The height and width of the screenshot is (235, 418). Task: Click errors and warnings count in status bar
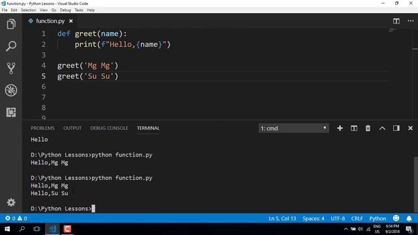(16, 219)
